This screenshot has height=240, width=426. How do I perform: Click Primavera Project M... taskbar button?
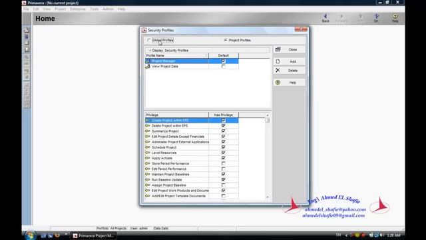click(93, 235)
